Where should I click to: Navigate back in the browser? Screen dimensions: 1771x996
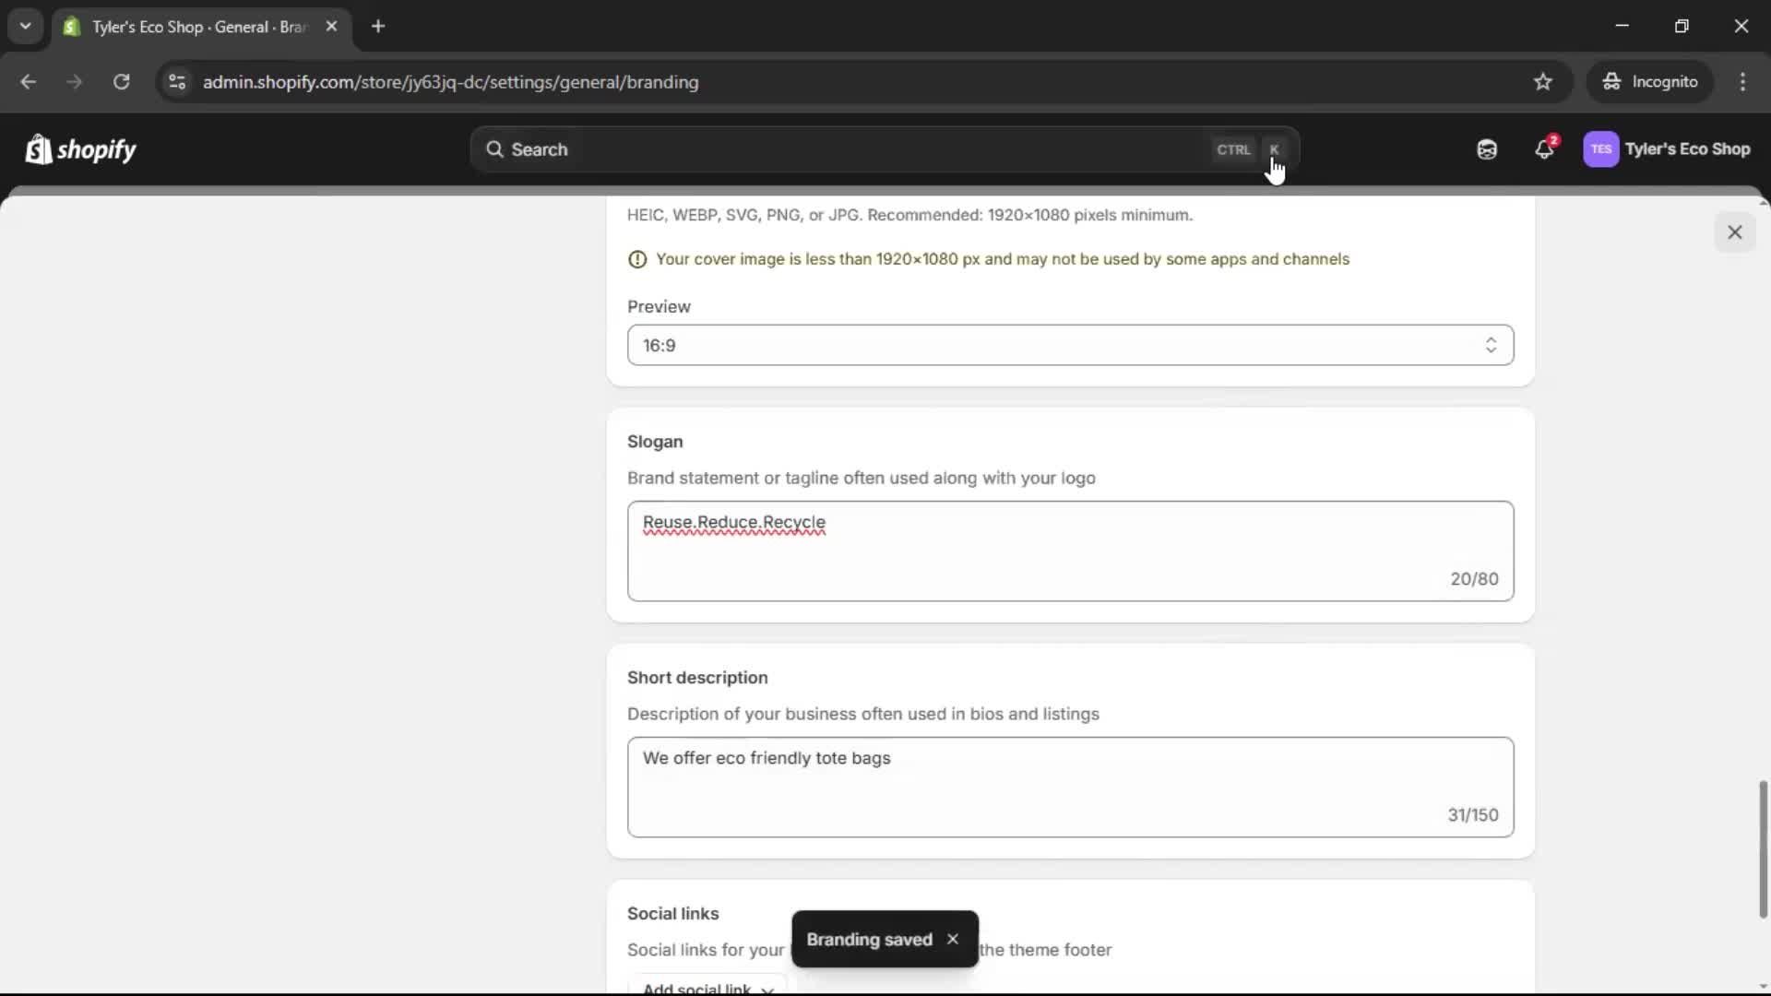tap(29, 82)
